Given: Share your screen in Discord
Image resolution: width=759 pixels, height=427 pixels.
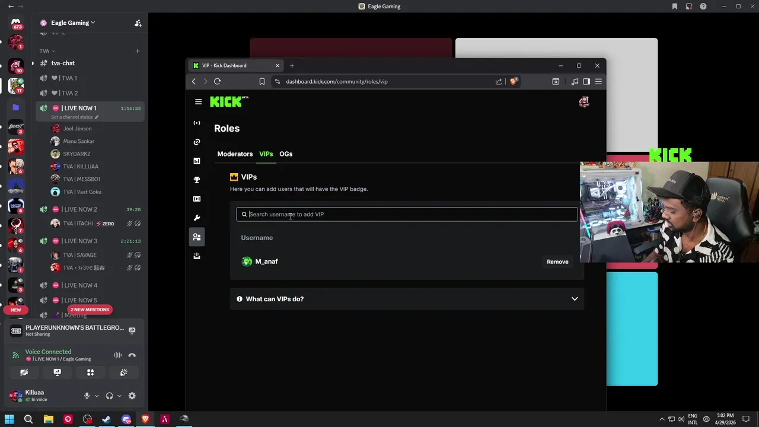Looking at the screenshot, I should coord(57,372).
